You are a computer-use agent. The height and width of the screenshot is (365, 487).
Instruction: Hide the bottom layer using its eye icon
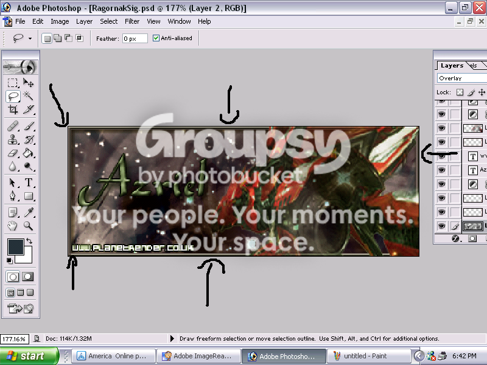point(441,226)
